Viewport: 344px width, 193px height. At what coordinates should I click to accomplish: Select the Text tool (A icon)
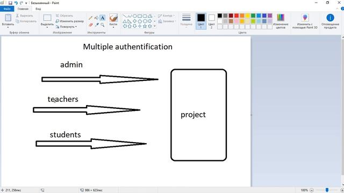(x=102, y=18)
